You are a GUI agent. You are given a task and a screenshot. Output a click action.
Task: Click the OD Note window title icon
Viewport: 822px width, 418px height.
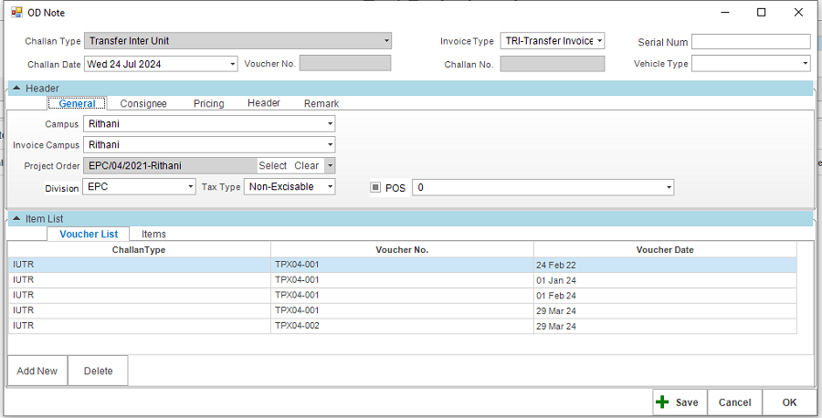tap(16, 13)
